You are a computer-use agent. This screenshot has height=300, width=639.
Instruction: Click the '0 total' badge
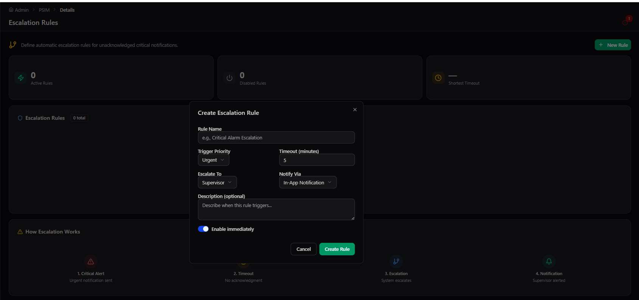point(79,118)
